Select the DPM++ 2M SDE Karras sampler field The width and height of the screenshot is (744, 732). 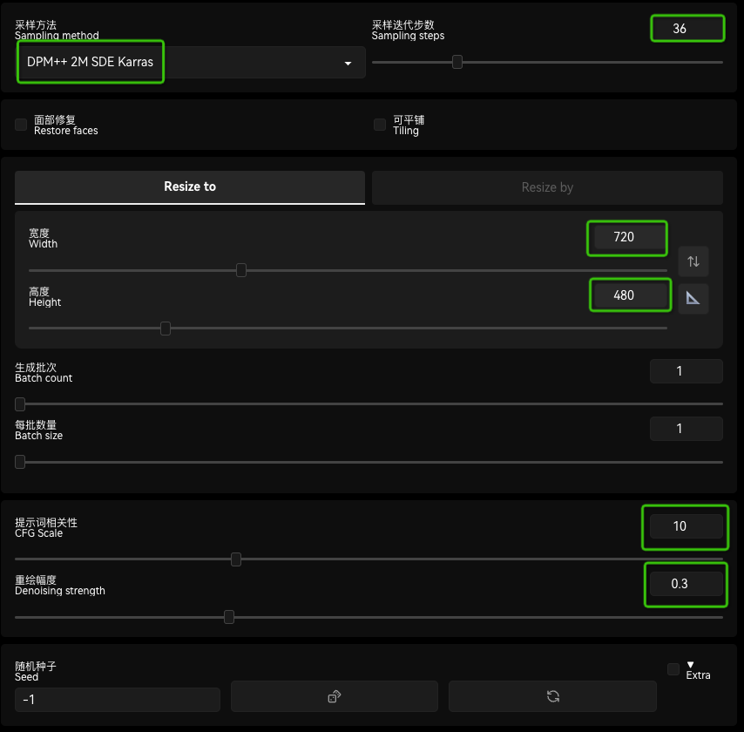[x=90, y=62]
